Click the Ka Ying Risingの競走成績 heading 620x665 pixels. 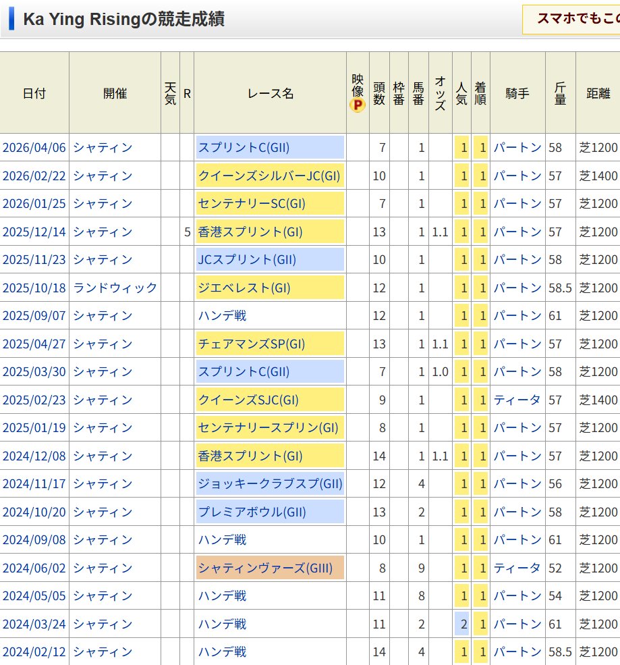coord(123,19)
